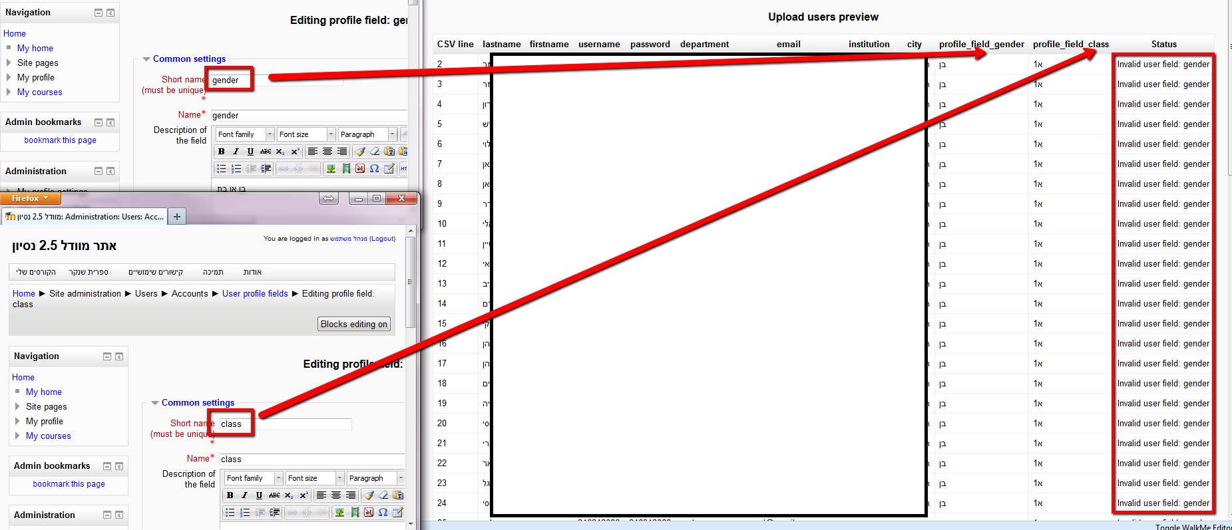Click insert image icon in class field editor
This screenshot has height=530, width=1232.
[x=340, y=513]
